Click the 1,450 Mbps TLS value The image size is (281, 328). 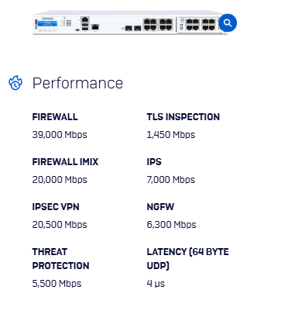pos(171,135)
